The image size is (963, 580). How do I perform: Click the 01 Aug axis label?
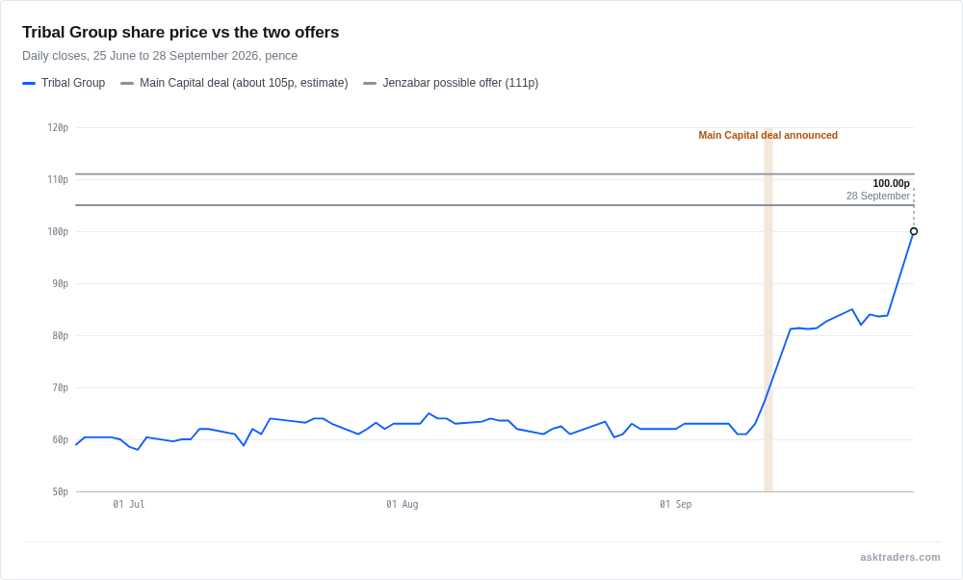click(x=403, y=505)
